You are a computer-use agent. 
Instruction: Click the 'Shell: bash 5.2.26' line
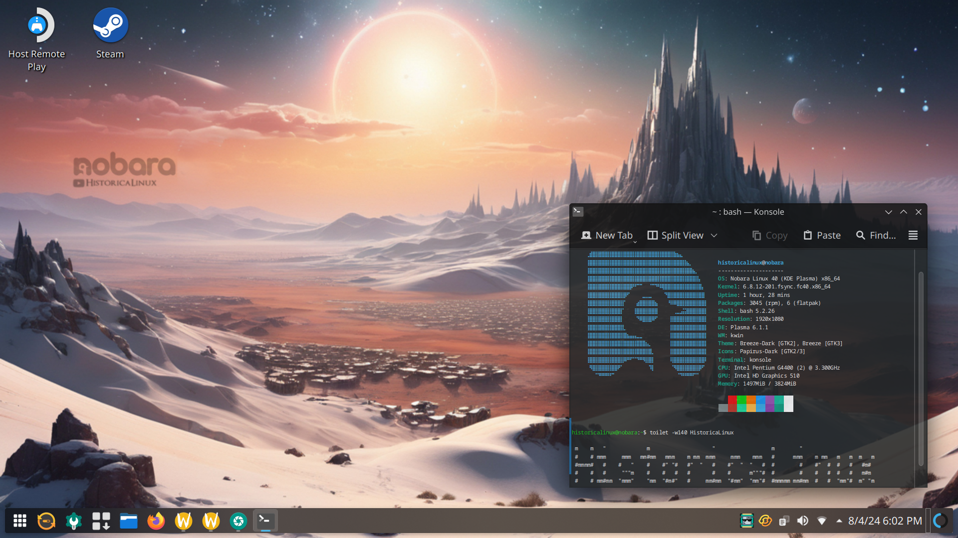[746, 311]
